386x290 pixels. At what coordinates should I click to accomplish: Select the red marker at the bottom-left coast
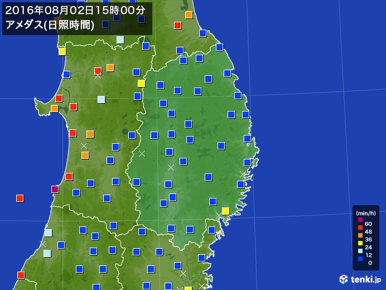(x=21, y=275)
